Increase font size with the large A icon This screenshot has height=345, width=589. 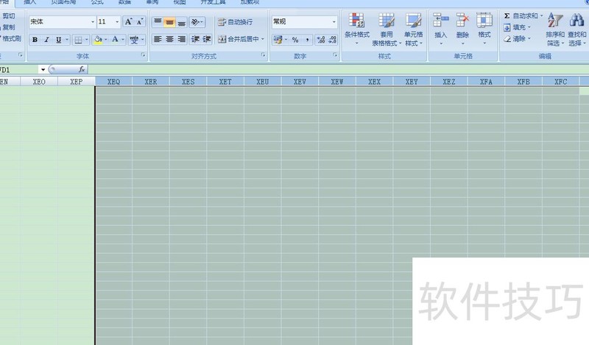(x=128, y=22)
